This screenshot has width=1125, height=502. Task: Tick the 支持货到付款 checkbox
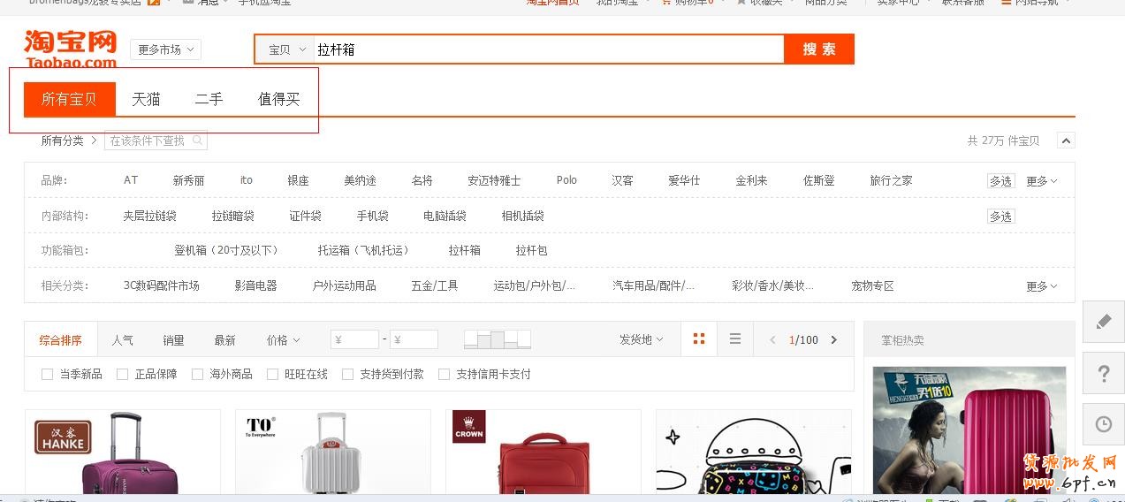click(348, 375)
